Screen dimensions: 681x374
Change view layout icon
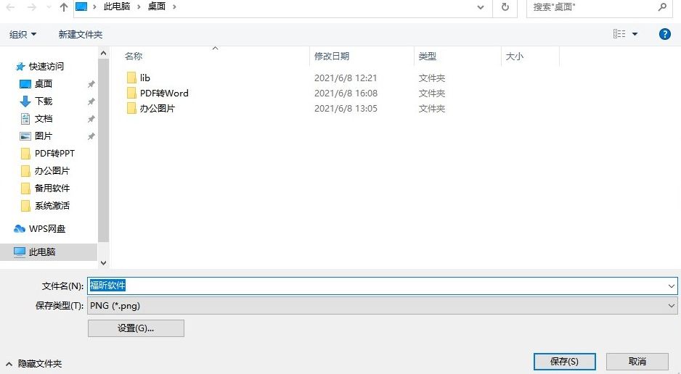pyautogui.click(x=619, y=34)
